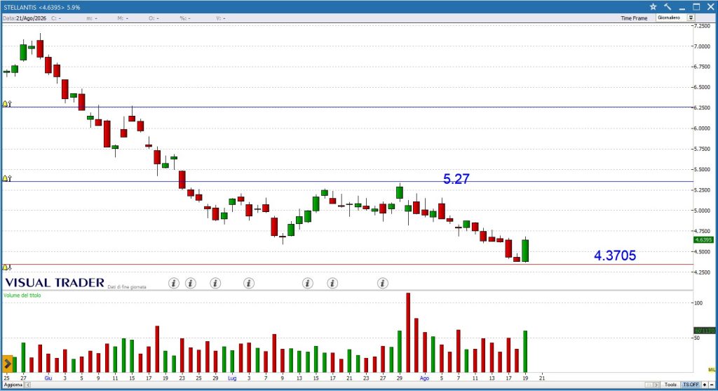Click the scrollbar right arrow near Tools
718x391 pixels.
pyautogui.click(x=656, y=385)
